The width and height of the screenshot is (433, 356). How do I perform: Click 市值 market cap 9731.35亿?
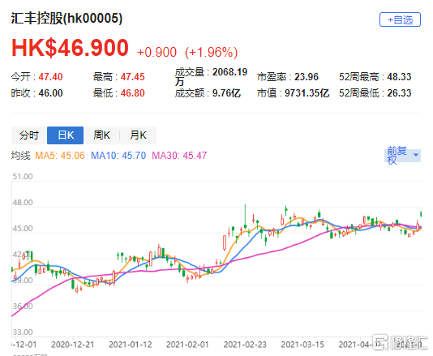307,93
